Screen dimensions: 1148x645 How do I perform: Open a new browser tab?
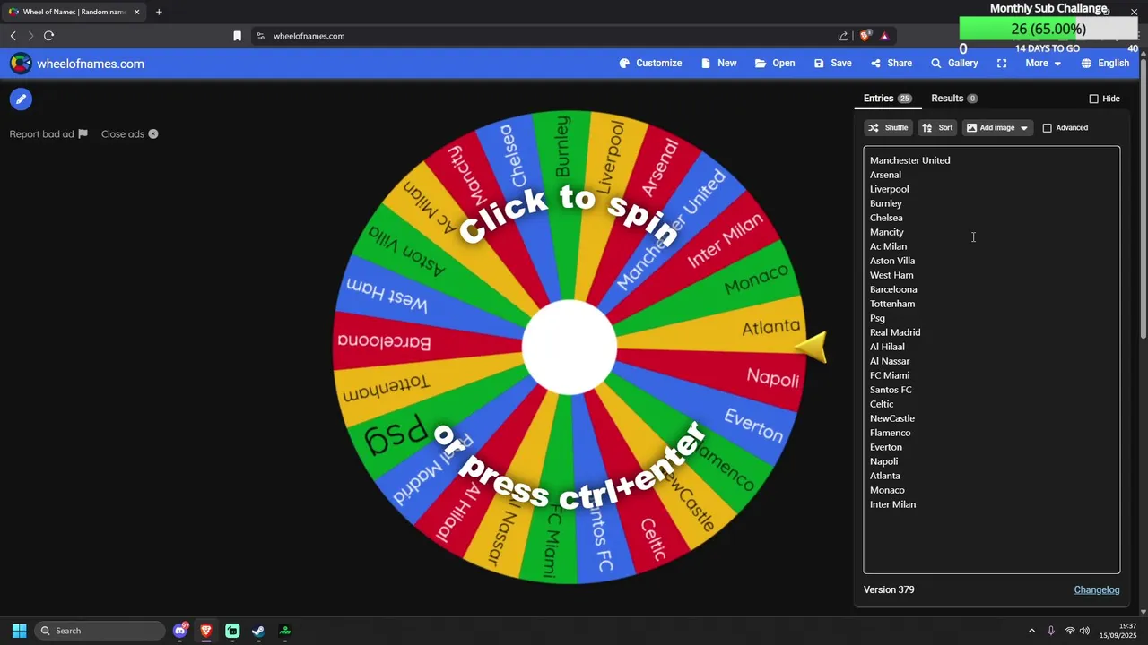(x=159, y=12)
